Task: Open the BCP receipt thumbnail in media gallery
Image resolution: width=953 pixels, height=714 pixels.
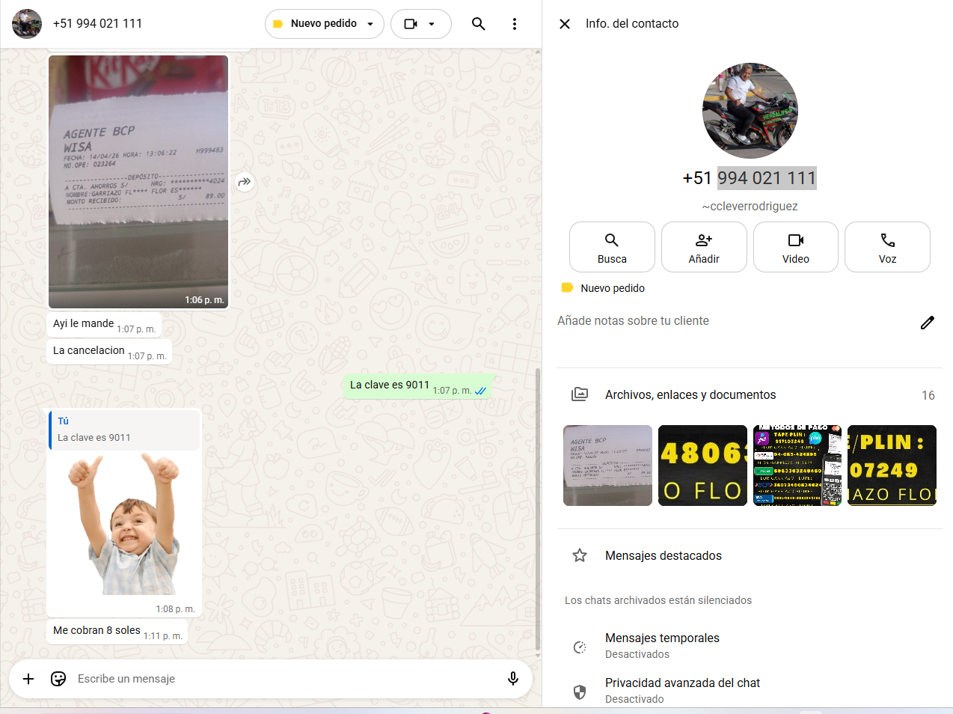Action: pos(607,466)
